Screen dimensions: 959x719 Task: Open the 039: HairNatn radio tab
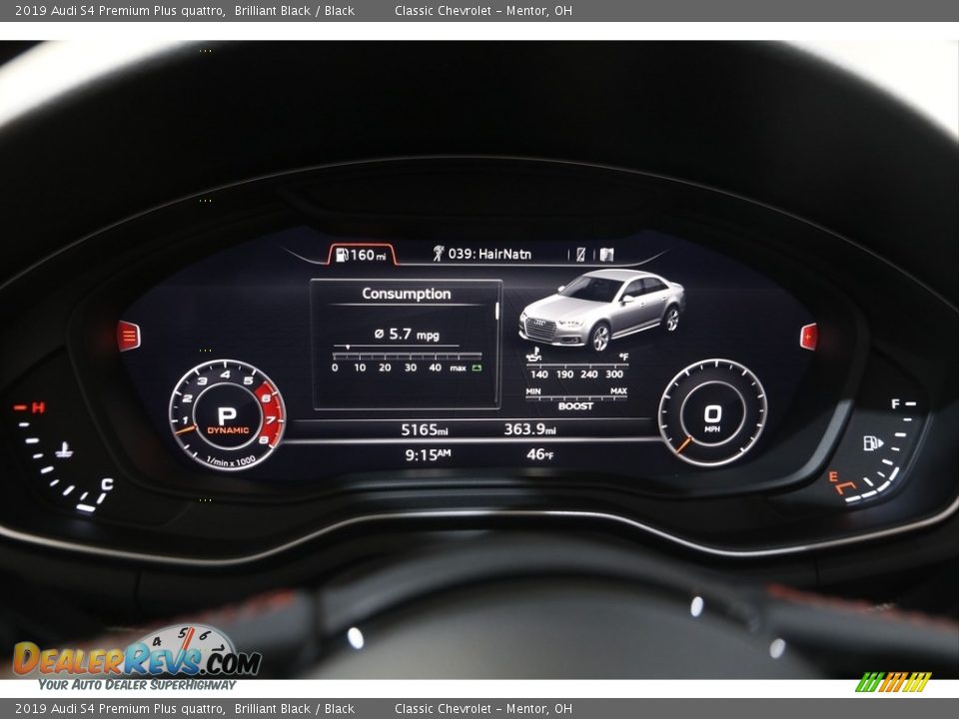tap(481, 254)
